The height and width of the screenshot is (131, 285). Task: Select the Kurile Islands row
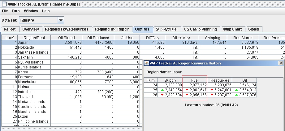click(72, 67)
